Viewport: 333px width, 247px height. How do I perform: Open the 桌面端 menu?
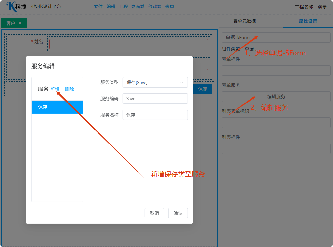pos(138,7)
